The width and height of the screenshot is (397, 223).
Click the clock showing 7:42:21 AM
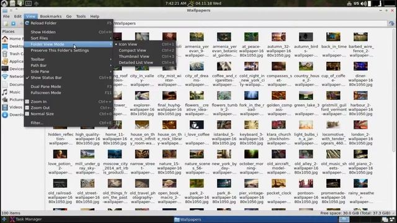point(176,4)
